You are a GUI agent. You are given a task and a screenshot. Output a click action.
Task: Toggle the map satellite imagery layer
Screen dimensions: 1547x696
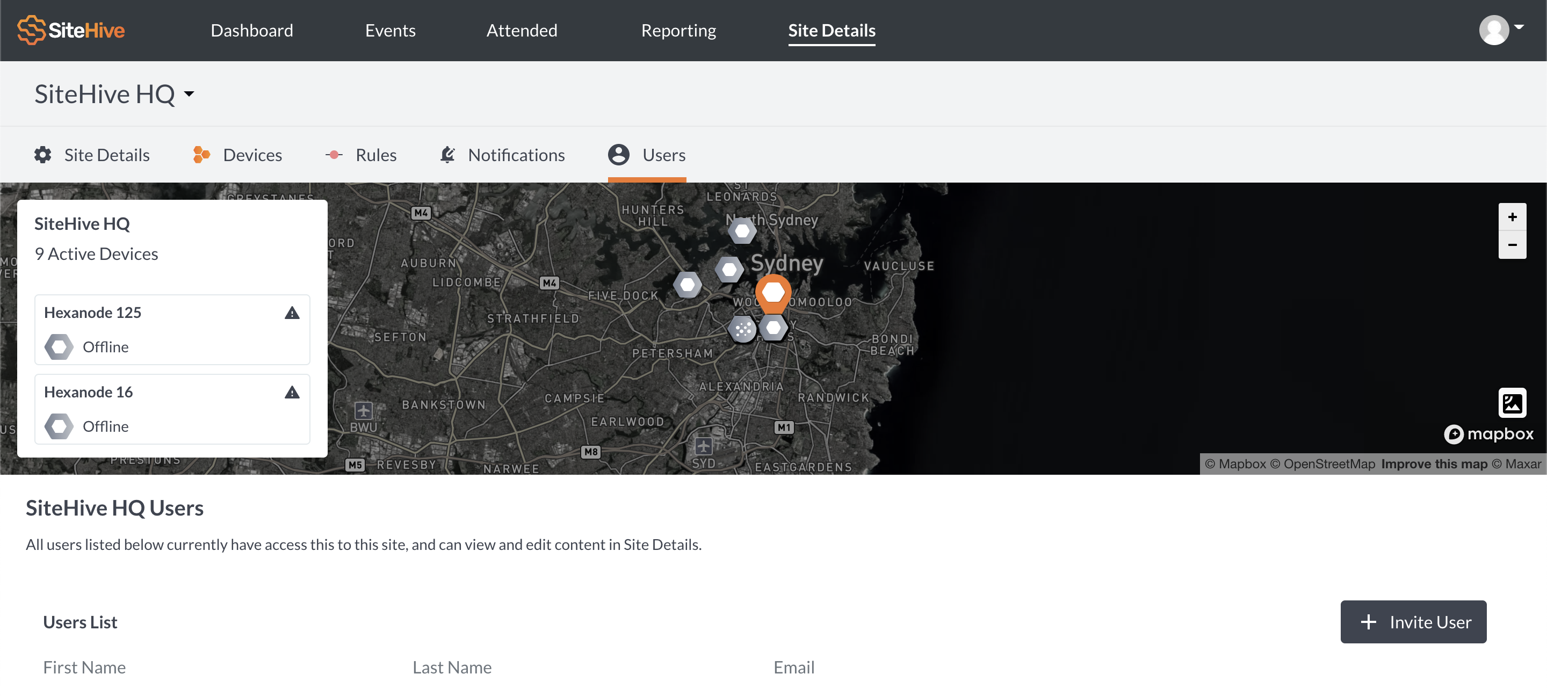coord(1512,402)
